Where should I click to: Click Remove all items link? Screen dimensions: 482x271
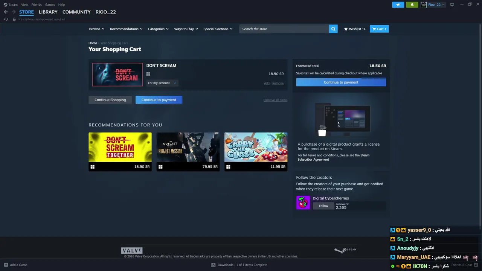pos(275,100)
